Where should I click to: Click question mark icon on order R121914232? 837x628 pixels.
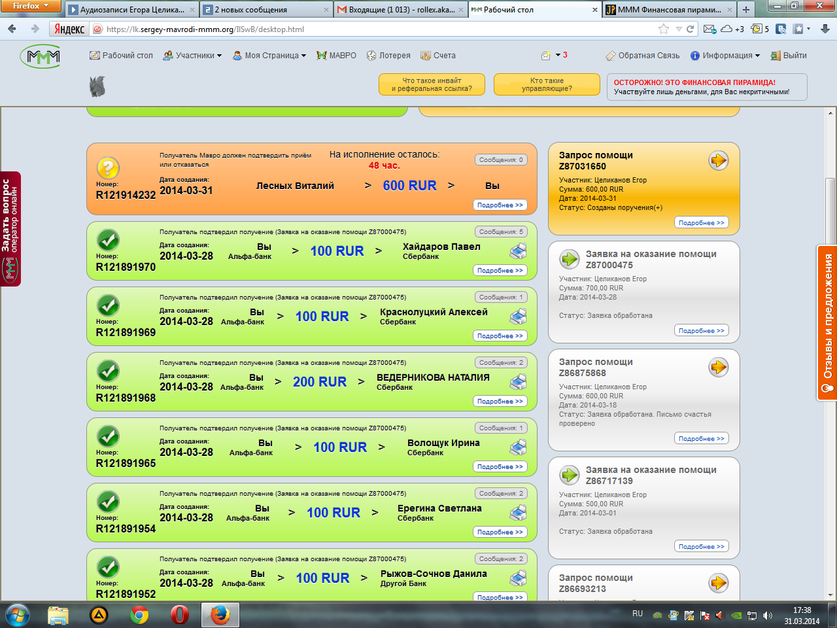pos(108,168)
